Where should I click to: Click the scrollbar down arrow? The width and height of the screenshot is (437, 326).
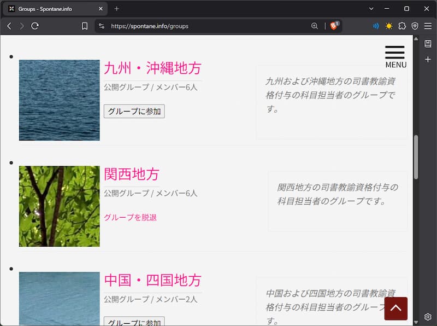tap(416, 322)
